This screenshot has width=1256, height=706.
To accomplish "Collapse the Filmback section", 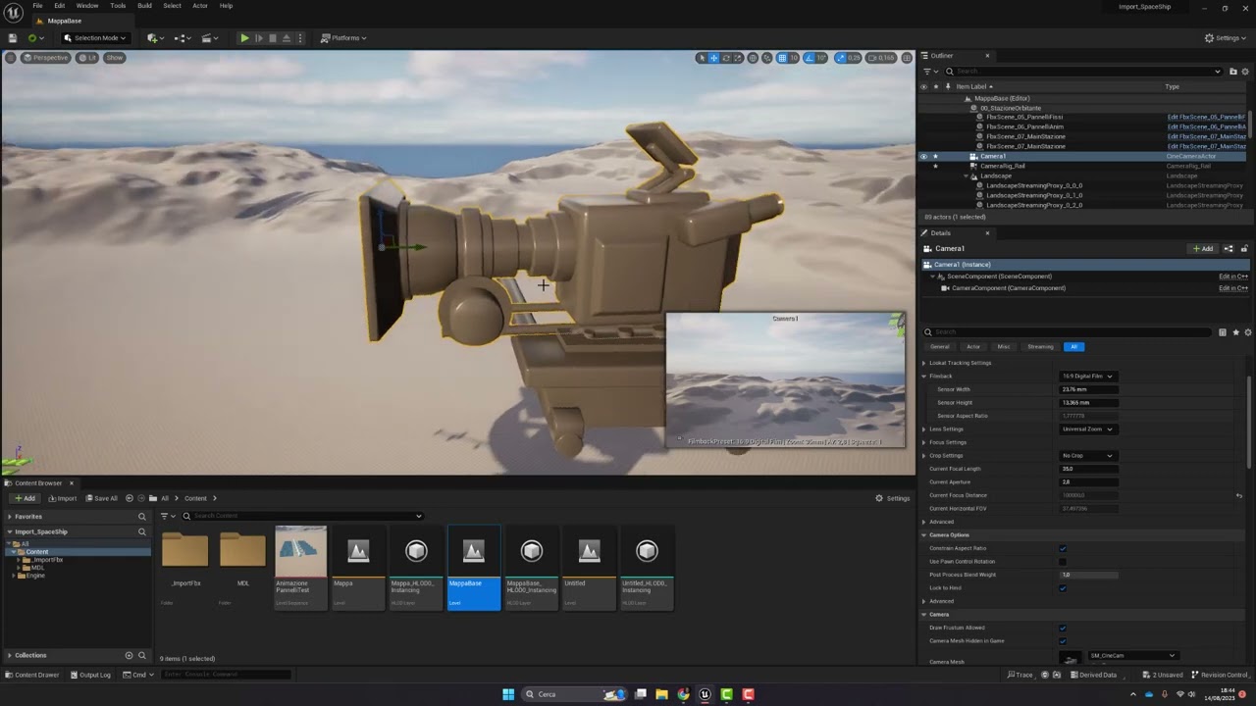I will pos(923,377).
